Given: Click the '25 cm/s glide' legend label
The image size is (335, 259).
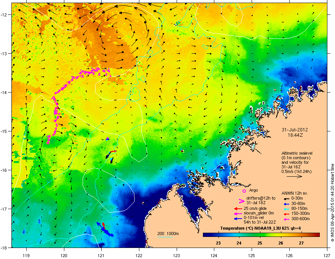Looking at the screenshot, I should click(255, 208).
